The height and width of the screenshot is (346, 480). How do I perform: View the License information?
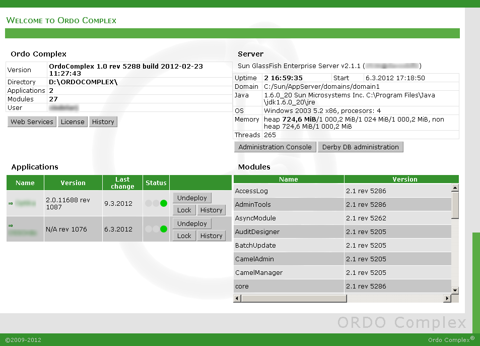pyautogui.click(x=73, y=122)
